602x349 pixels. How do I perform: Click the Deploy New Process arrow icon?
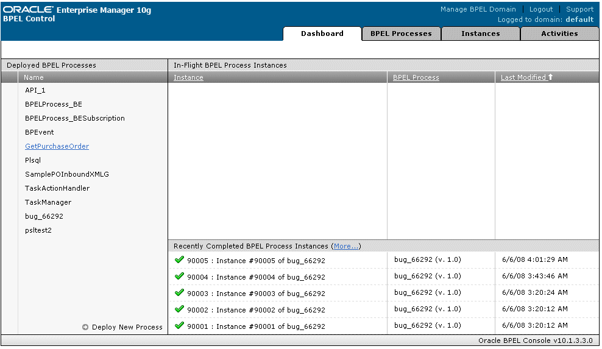[x=85, y=327]
